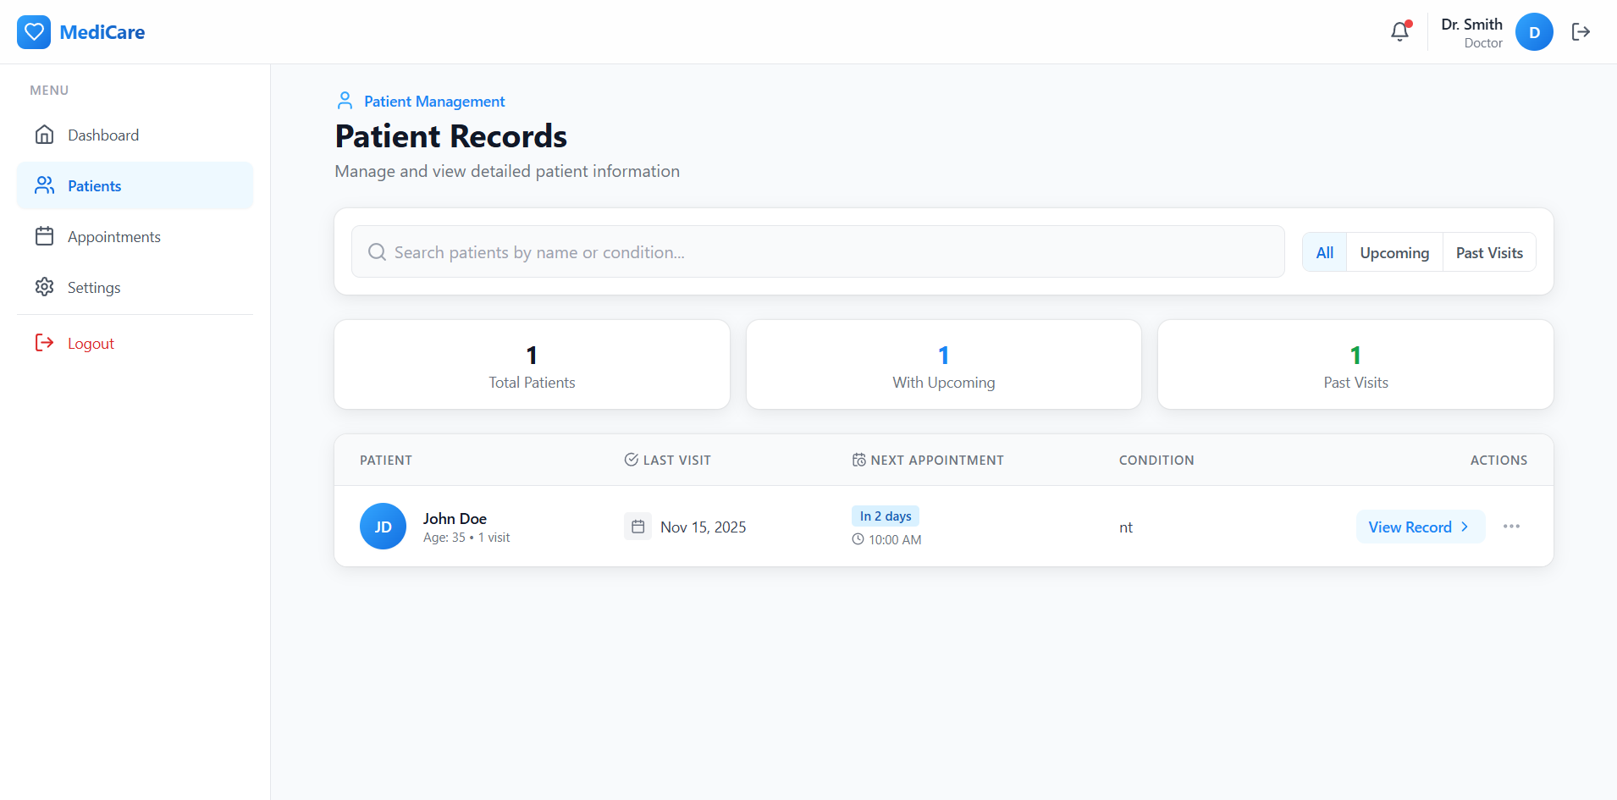Open Settings in the sidebar
1617x800 pixels.
93,288
